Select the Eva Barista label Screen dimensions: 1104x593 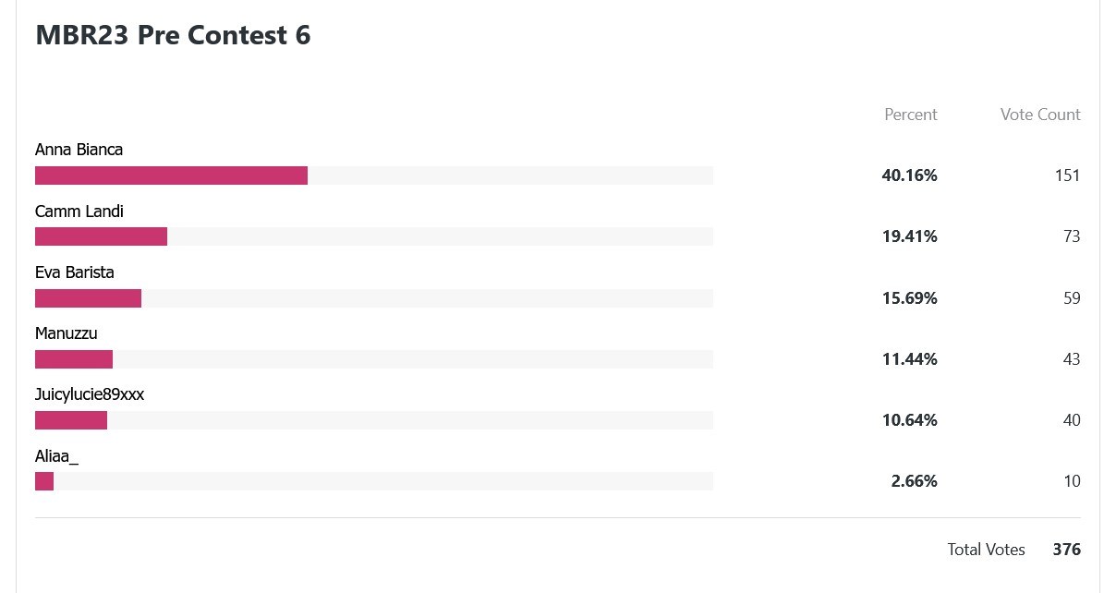[75, 272]
